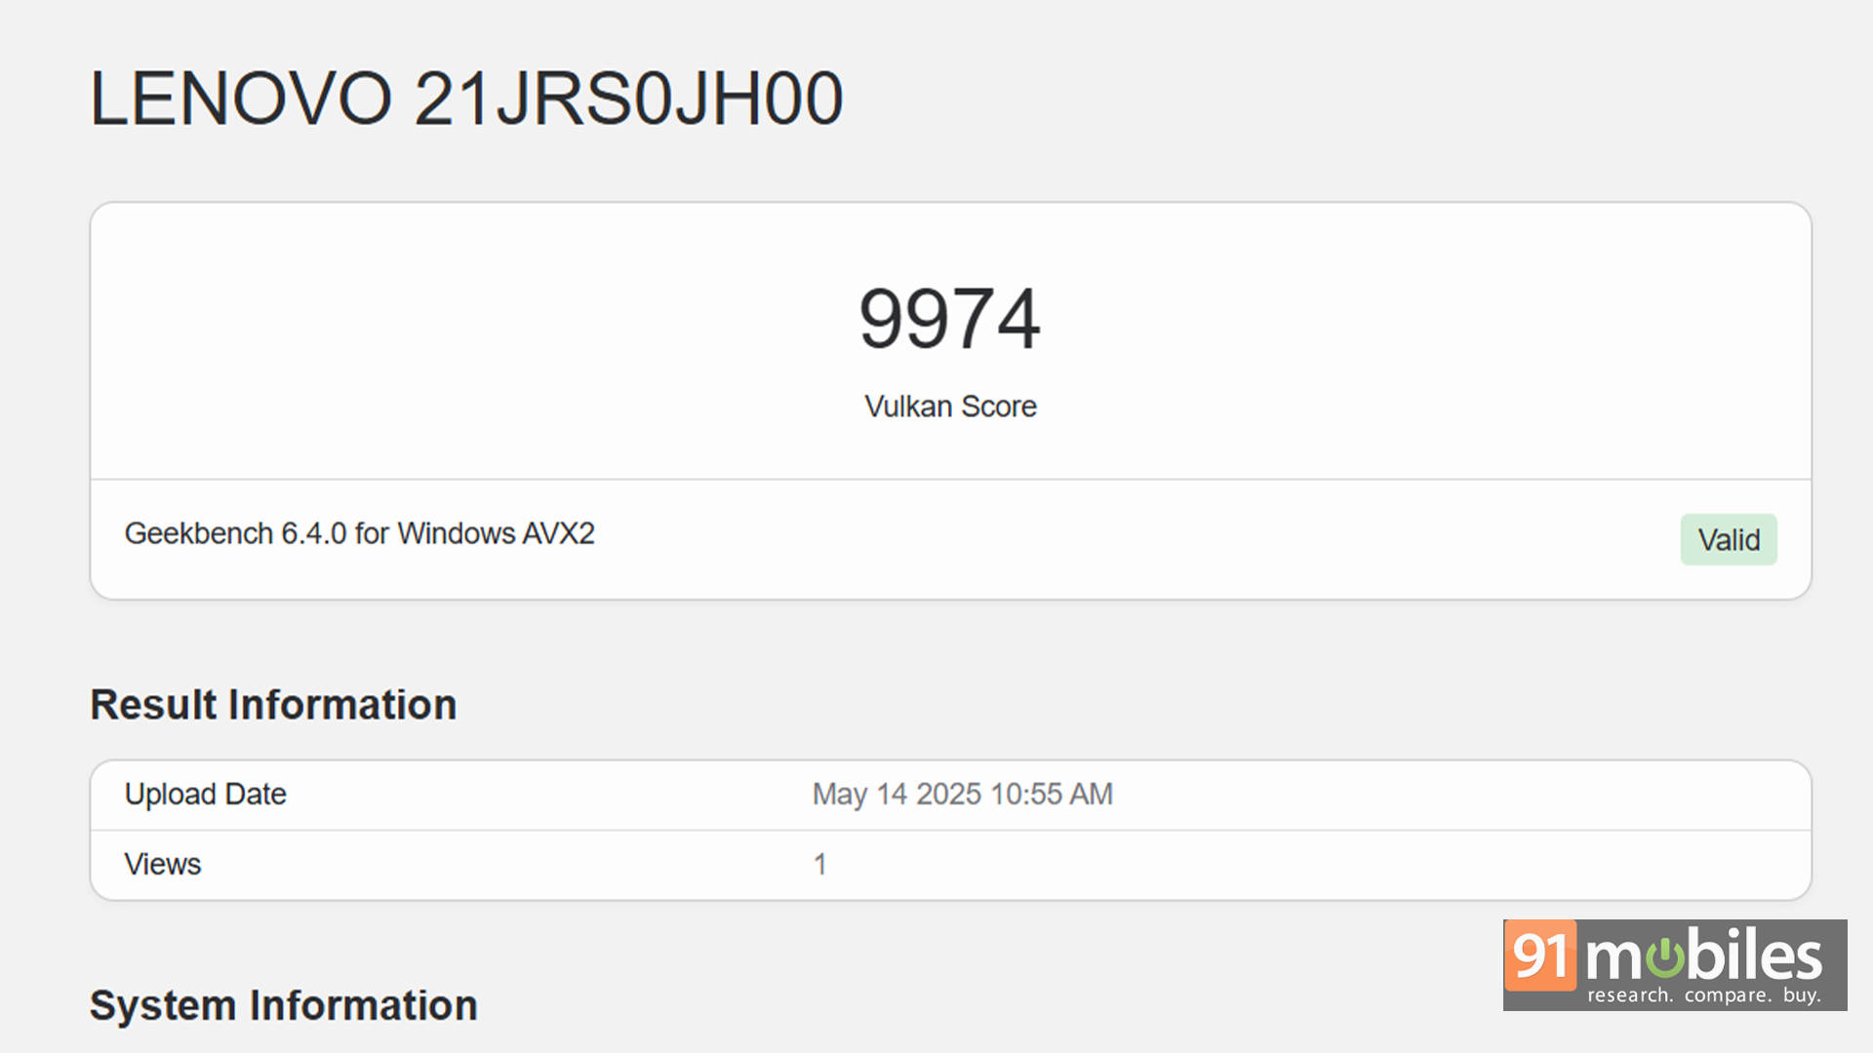Click the Vulkan Score label
This screenshot has height=1053, width=1873.
tap(950, 406)
